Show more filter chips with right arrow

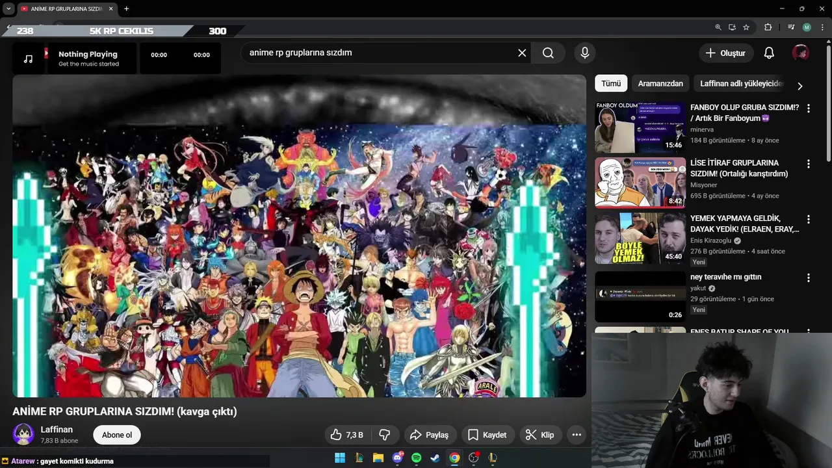tap(800, 86)
